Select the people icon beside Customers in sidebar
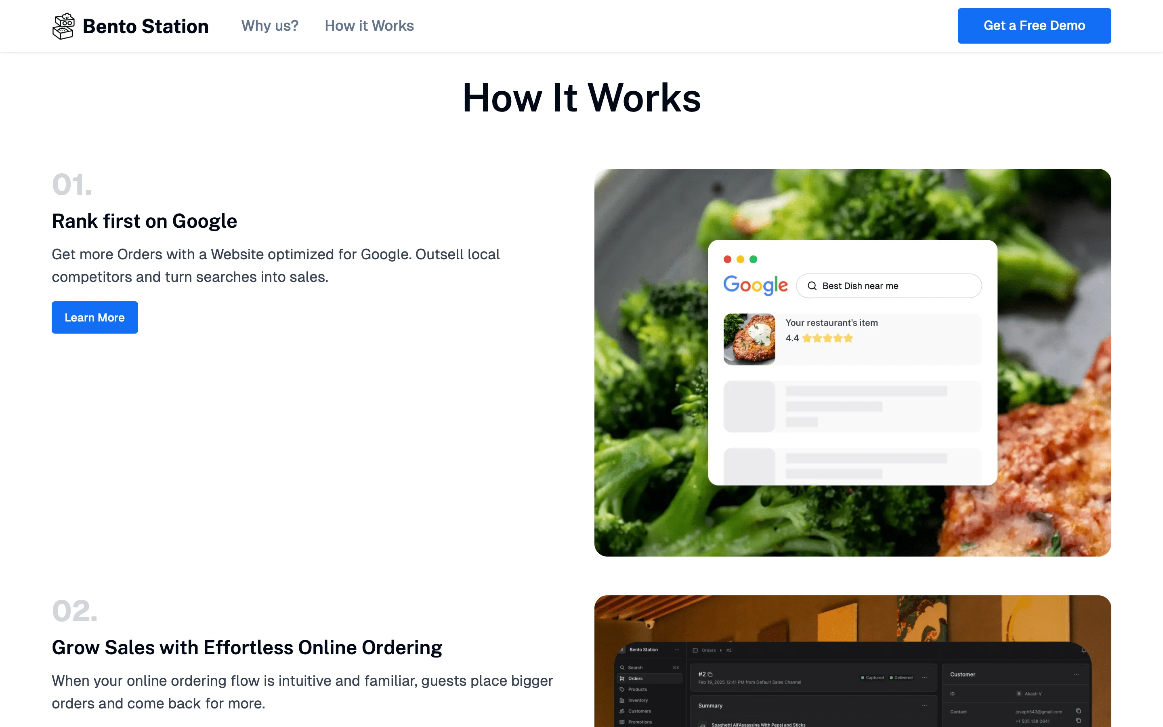Viewport: 1163px width, 727px height. tap(622, 711)
